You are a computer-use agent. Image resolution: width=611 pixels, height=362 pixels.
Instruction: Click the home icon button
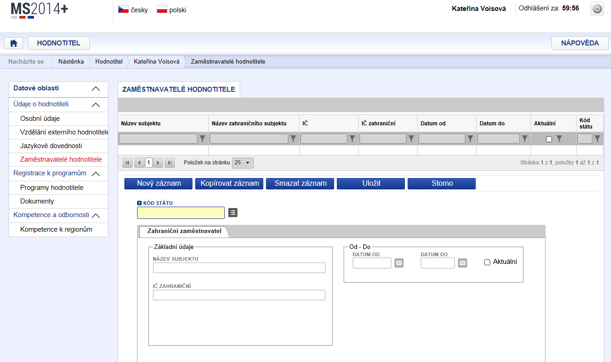(x=14, y=43)
